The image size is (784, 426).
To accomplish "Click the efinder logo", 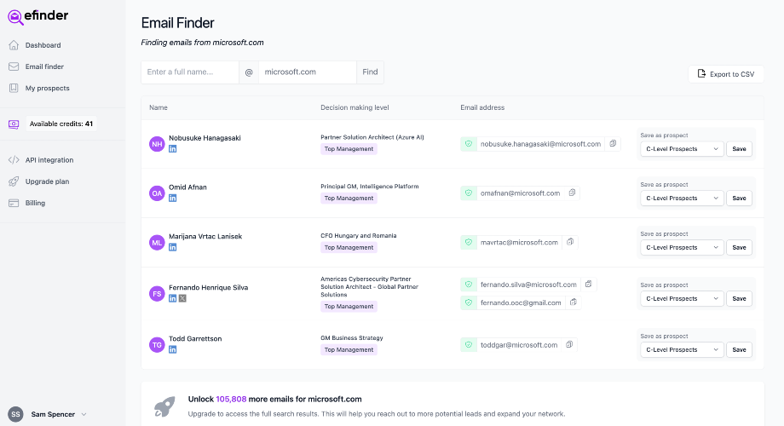I will coord(38,16).
